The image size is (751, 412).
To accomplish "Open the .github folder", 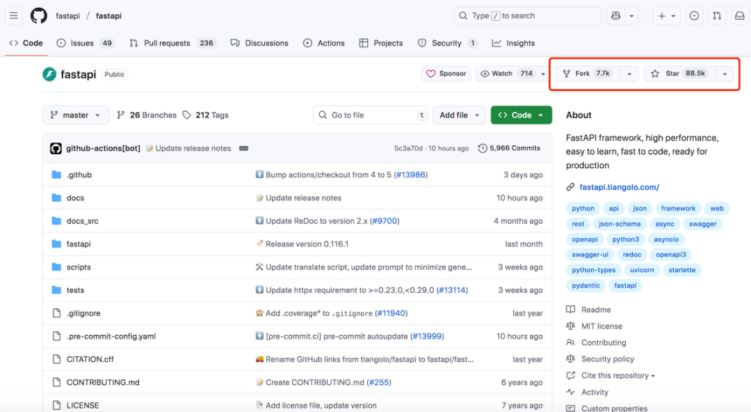I will click(79, 174).
